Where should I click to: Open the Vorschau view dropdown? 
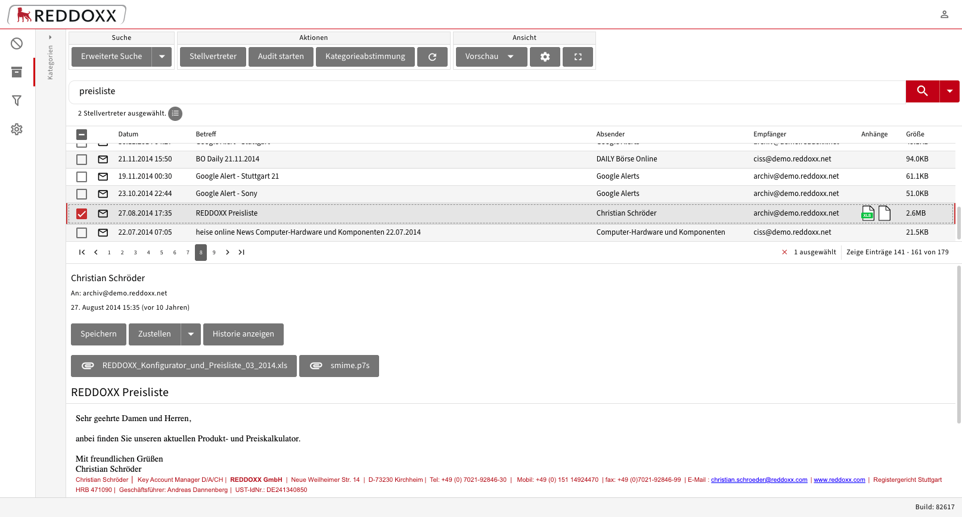pyautogui.click(x=492, y=57)
